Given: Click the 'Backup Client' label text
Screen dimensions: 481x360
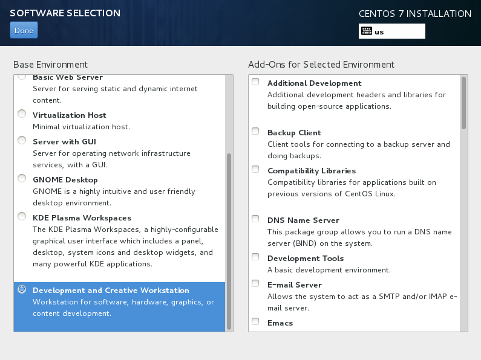Looking at the screenshot, I should click(x=294, y=133).
